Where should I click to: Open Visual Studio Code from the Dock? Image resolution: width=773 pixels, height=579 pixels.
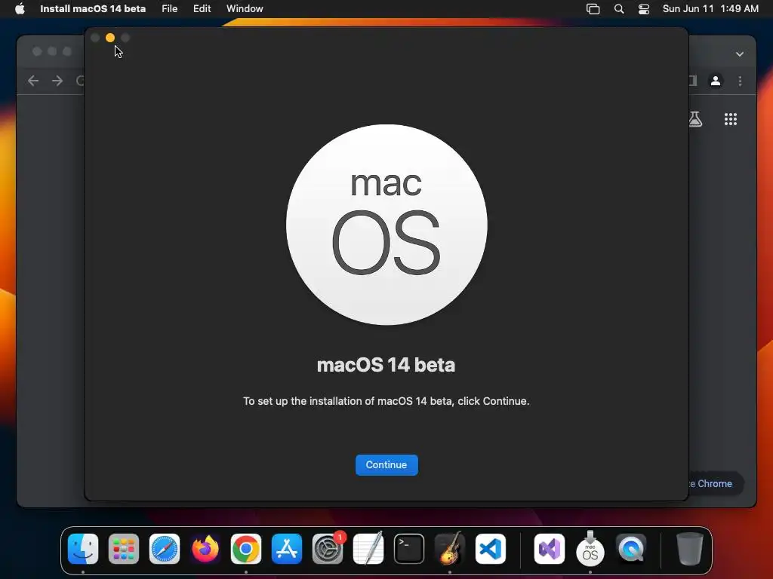pyautogui.click(x=491, y=549)
